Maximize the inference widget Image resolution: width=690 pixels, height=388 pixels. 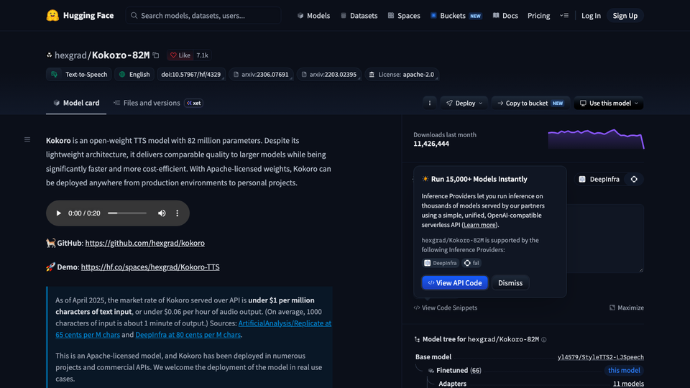click(x=627, y=308)
